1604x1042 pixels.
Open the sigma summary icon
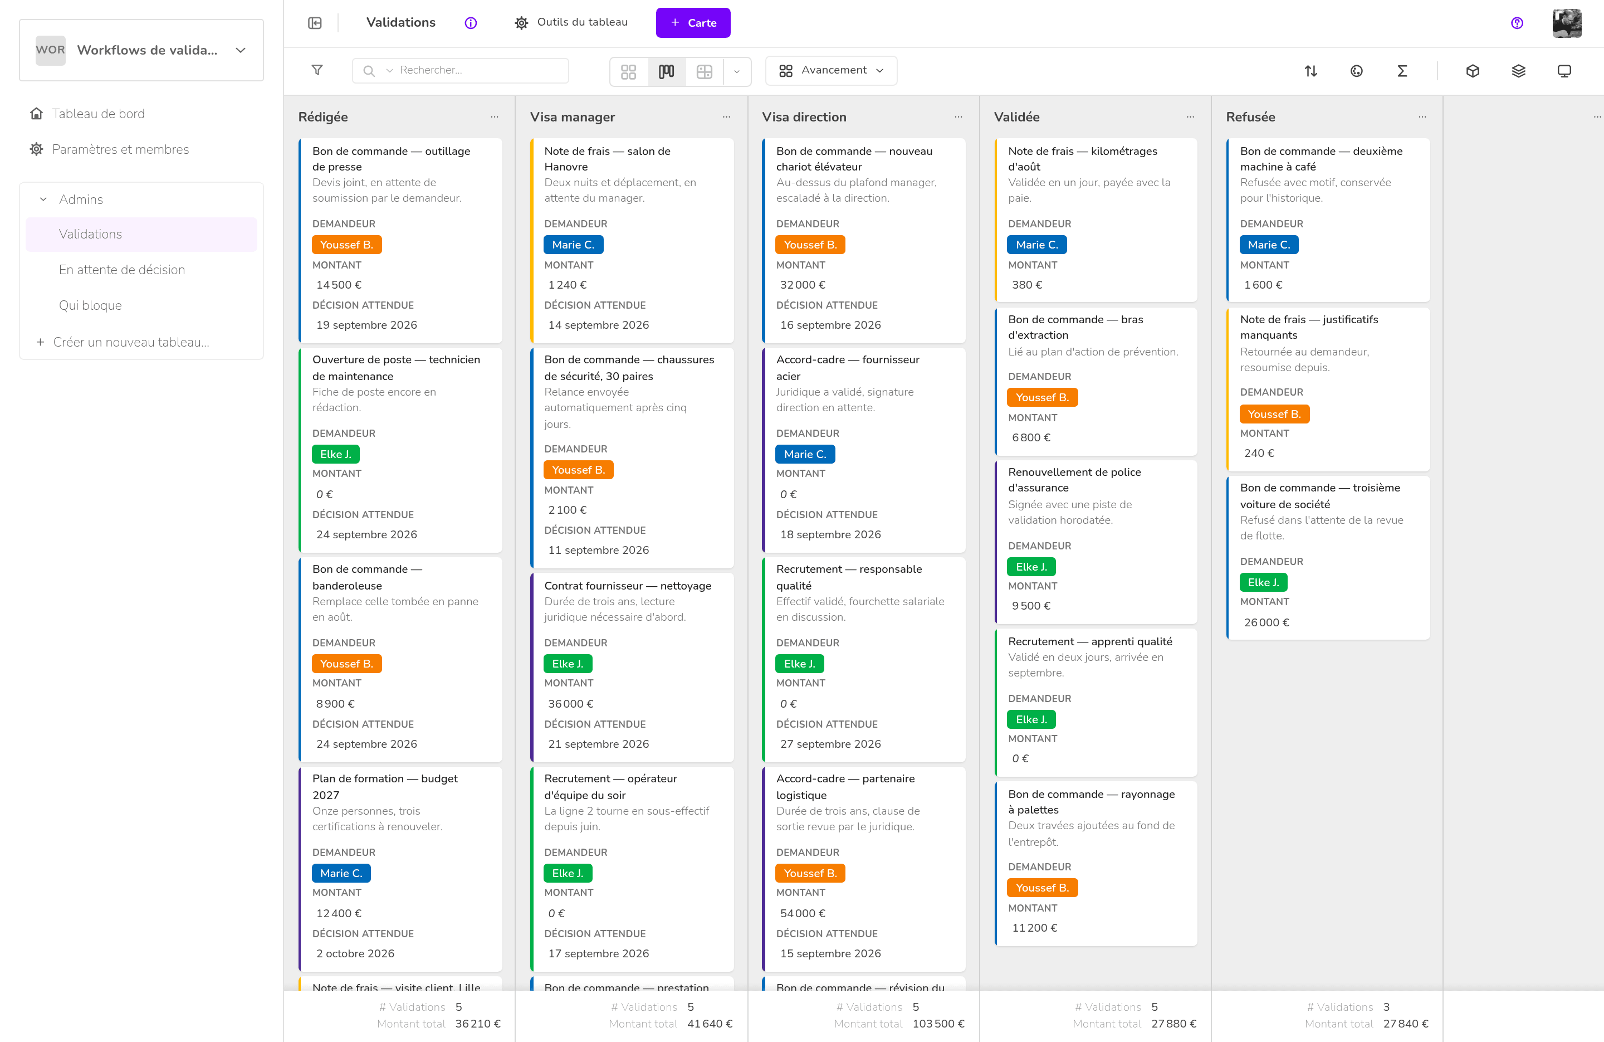point(1402,71)
